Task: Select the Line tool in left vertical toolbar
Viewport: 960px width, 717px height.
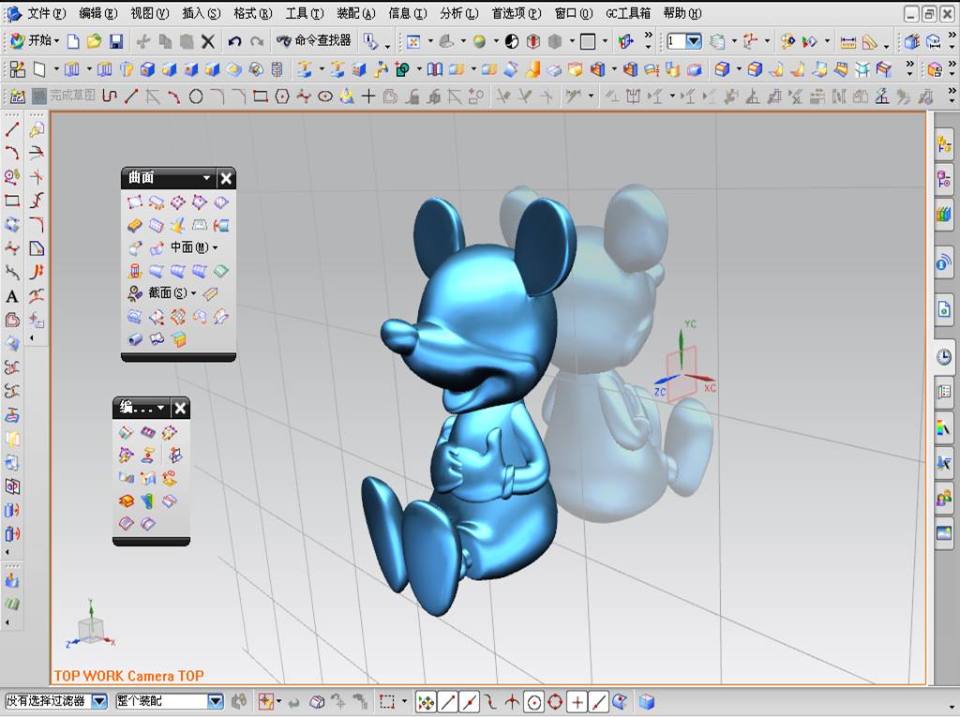Action: 11,129
